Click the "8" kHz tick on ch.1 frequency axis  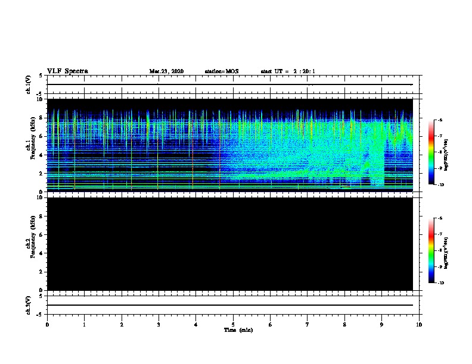tap(41, 118)
